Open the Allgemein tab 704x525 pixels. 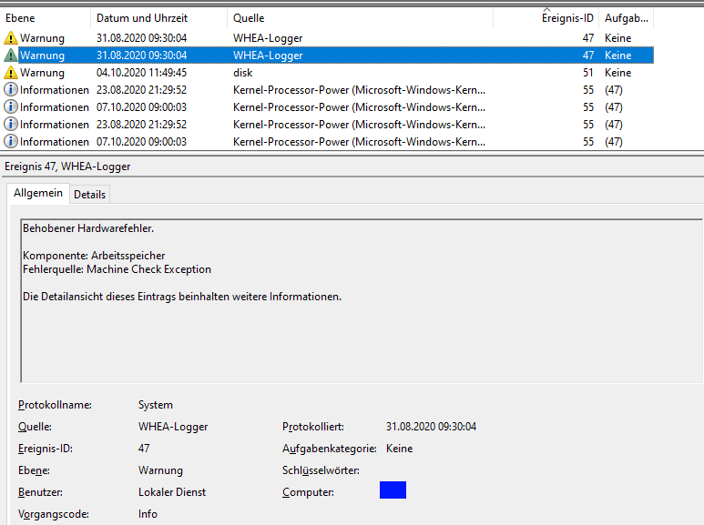coord(38,193)
